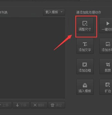Select the 添加边框 add border icon
The height and width of the screenshot is (115, 112).
(85, 65)
